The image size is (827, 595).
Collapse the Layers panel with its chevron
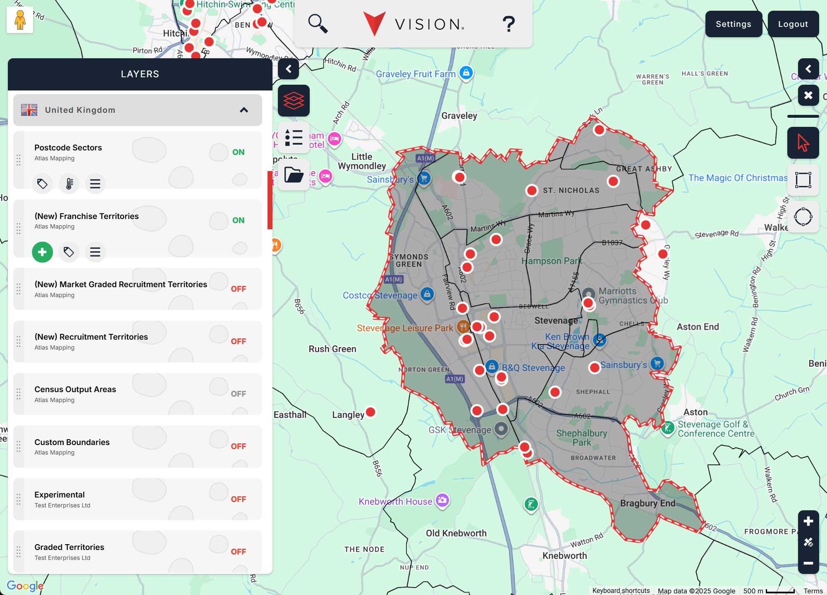tap(289, 69)
